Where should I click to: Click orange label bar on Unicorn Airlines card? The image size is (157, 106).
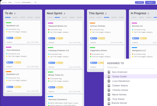92,23
